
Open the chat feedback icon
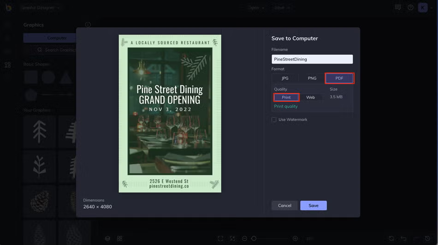398,7
